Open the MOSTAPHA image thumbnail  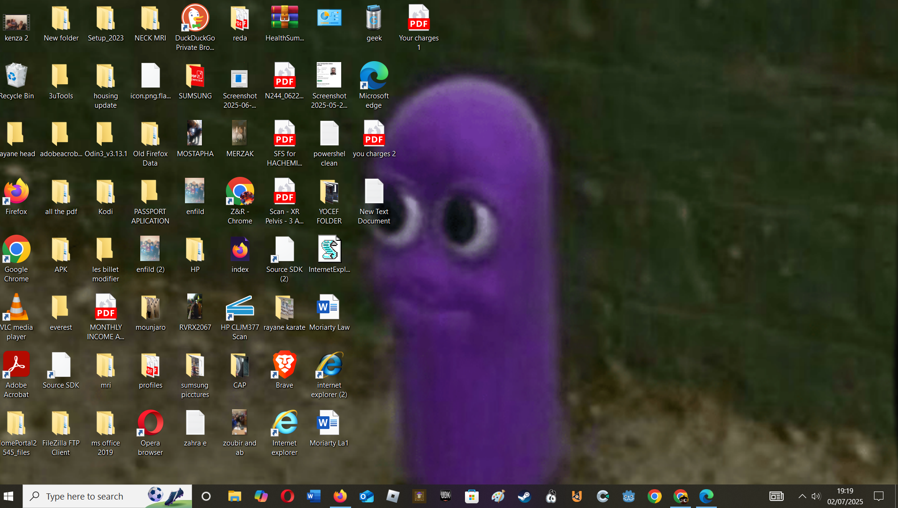click(x=195, y=139)
